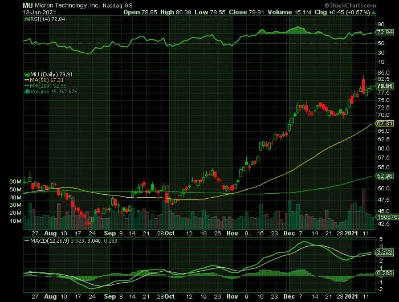Click Sep on the price chart date axis

110,233
